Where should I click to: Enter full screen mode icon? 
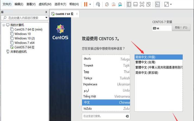tap(142, 4)
